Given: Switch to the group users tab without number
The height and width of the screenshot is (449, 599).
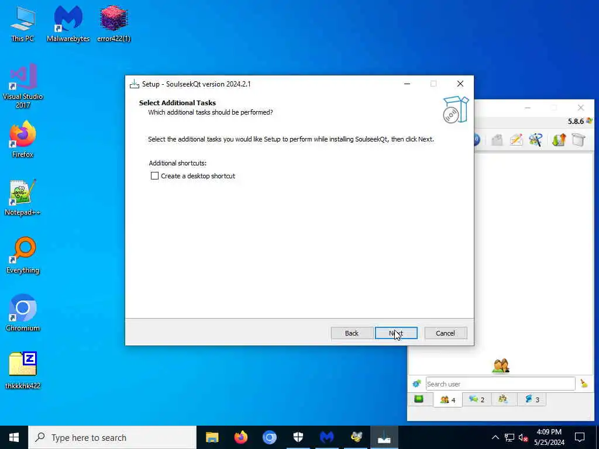Looking at the screenshot, I should (502, 399).
